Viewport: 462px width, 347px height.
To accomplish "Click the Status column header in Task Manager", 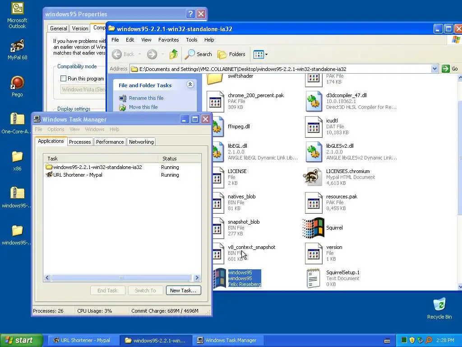I will click(x=180, y=159).
